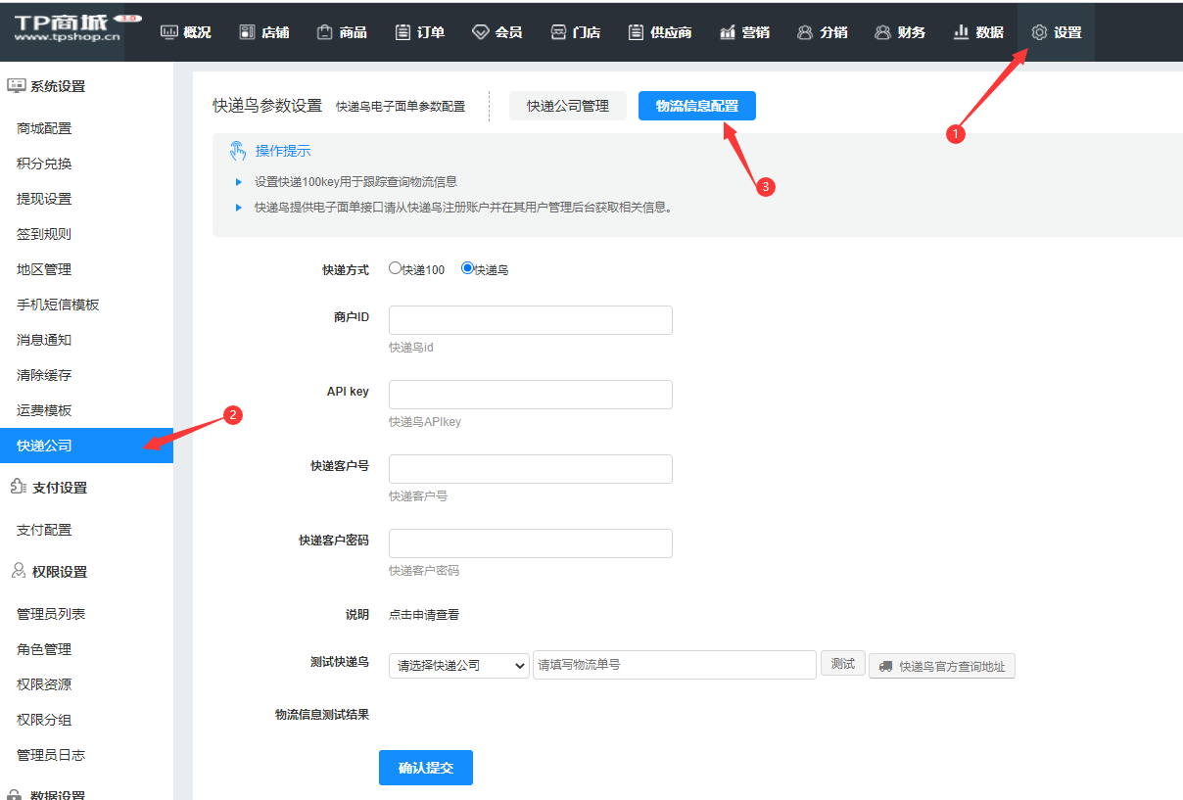Open the 请选择快递公司 dropdown
The height and width of the screenshot is (800, 1183).
click(x=458, y=665)
